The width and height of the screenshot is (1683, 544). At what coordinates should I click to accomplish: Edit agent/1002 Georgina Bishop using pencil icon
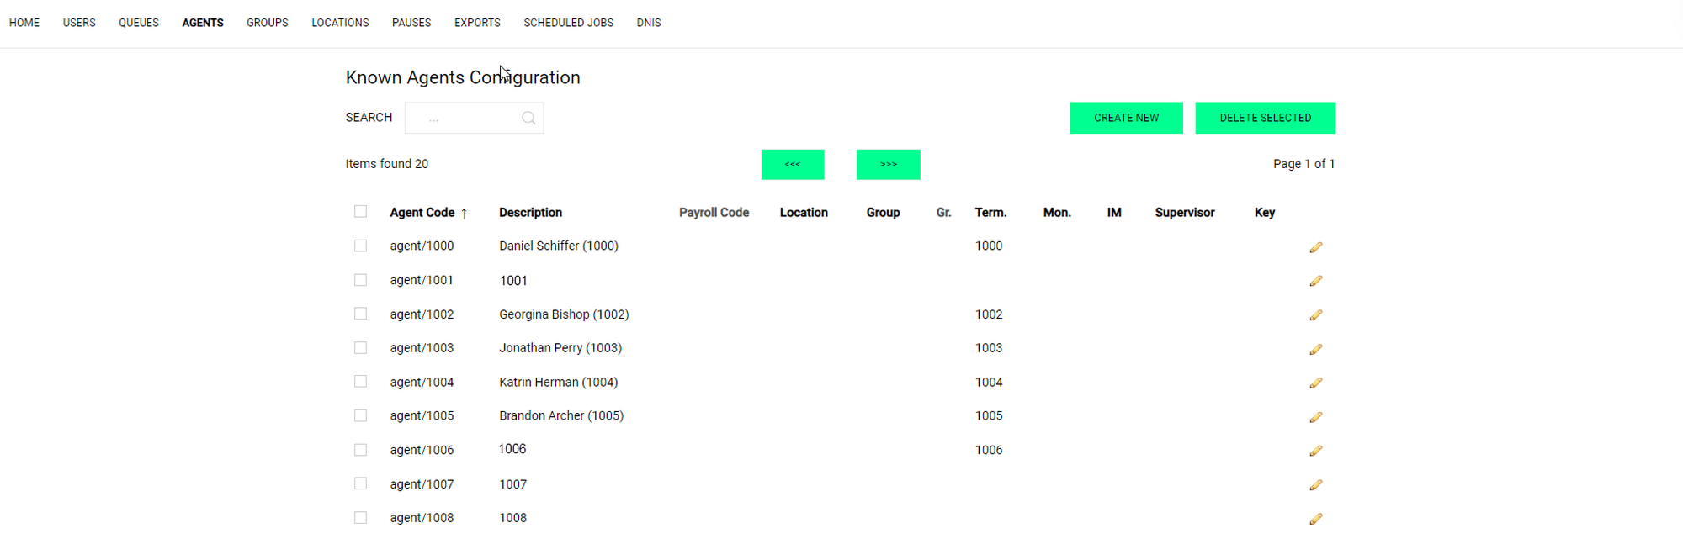click(1315, 315)
